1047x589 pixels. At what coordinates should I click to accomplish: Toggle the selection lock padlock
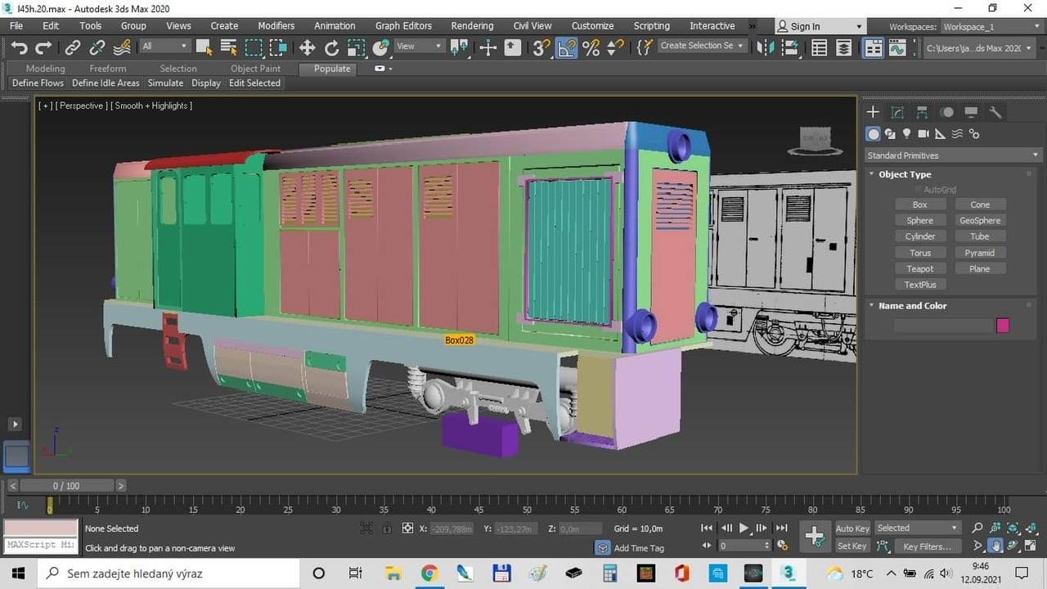click(x=387, y=528)
